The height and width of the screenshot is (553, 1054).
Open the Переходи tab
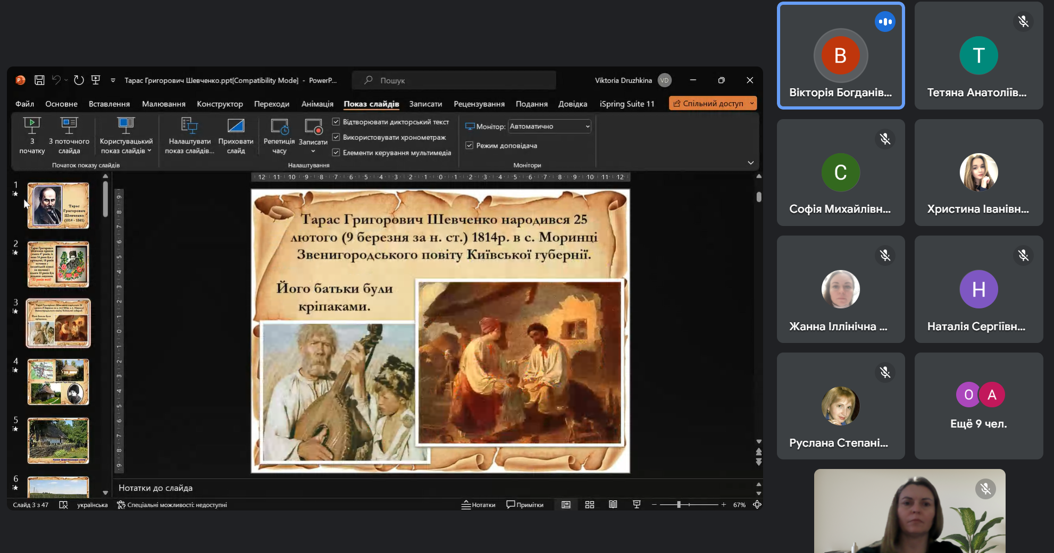point(272,104)
